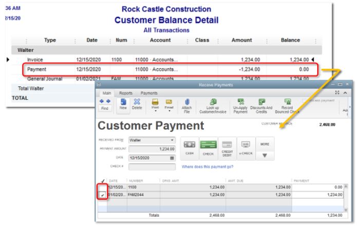Click payment cell 0.00 for invoice 1100
Viewport: 360px width, 230px height.
tap(317, 187)
